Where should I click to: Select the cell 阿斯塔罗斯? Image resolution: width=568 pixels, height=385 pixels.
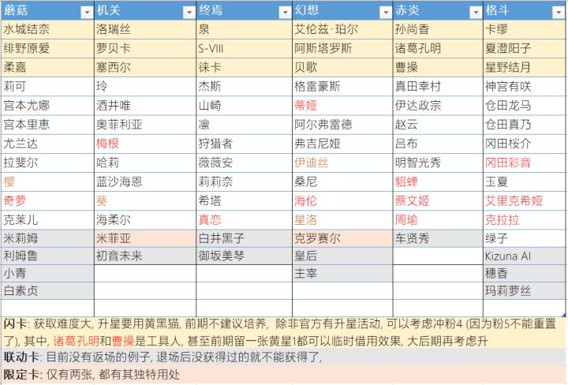tap(342, 49)
